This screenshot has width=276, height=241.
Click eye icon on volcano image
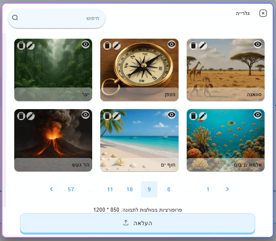point(85,115)
